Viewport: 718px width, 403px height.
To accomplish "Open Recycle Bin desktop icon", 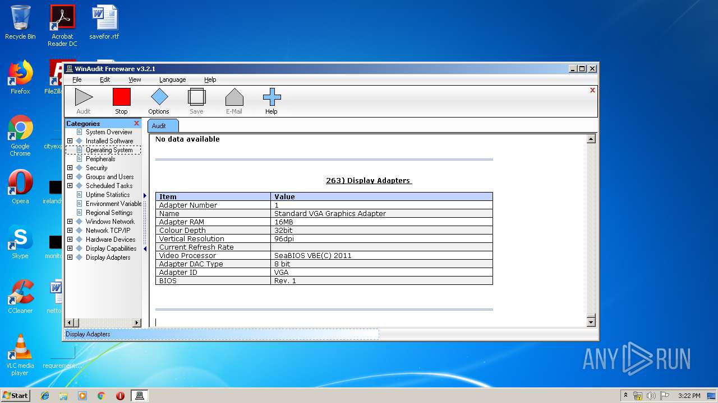I will tap(20, 22).
